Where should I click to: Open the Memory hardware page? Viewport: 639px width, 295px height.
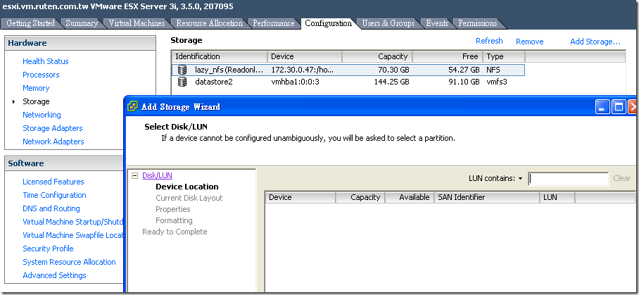tap(36, 88)
